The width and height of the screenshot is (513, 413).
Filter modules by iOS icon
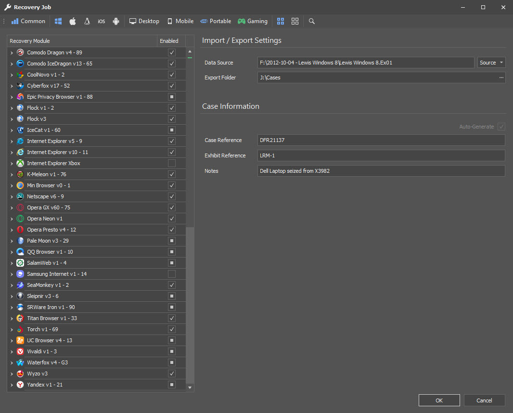point(102,21)
